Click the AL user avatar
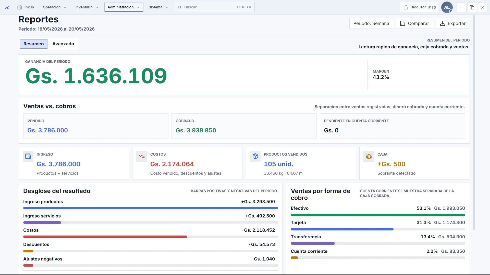Viewport: 490px width, 275px height. click(x=447, y=7)
